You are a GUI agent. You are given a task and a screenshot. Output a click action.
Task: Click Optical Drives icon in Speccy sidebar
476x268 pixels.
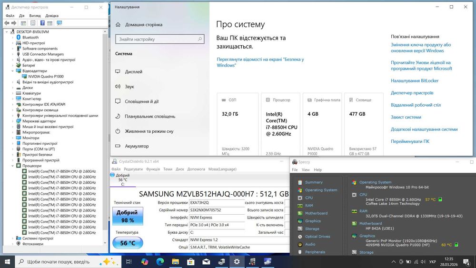pos(300,237)
